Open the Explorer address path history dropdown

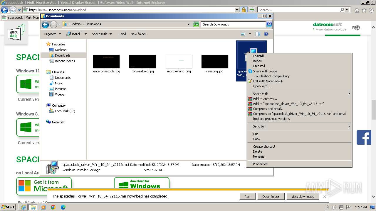189,24
